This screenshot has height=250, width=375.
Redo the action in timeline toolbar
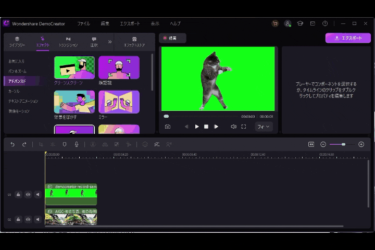[x=24, y=144]
